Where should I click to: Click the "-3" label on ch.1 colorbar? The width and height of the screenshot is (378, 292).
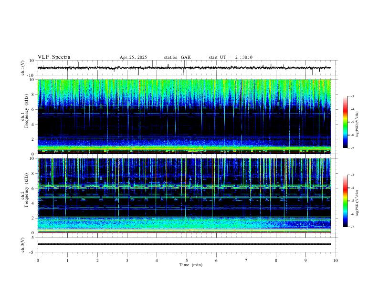(x=352, y=96)
